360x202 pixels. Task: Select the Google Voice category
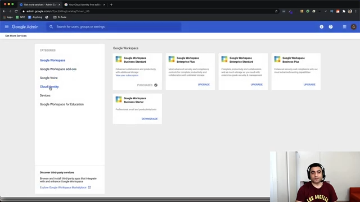pos(49,78)
